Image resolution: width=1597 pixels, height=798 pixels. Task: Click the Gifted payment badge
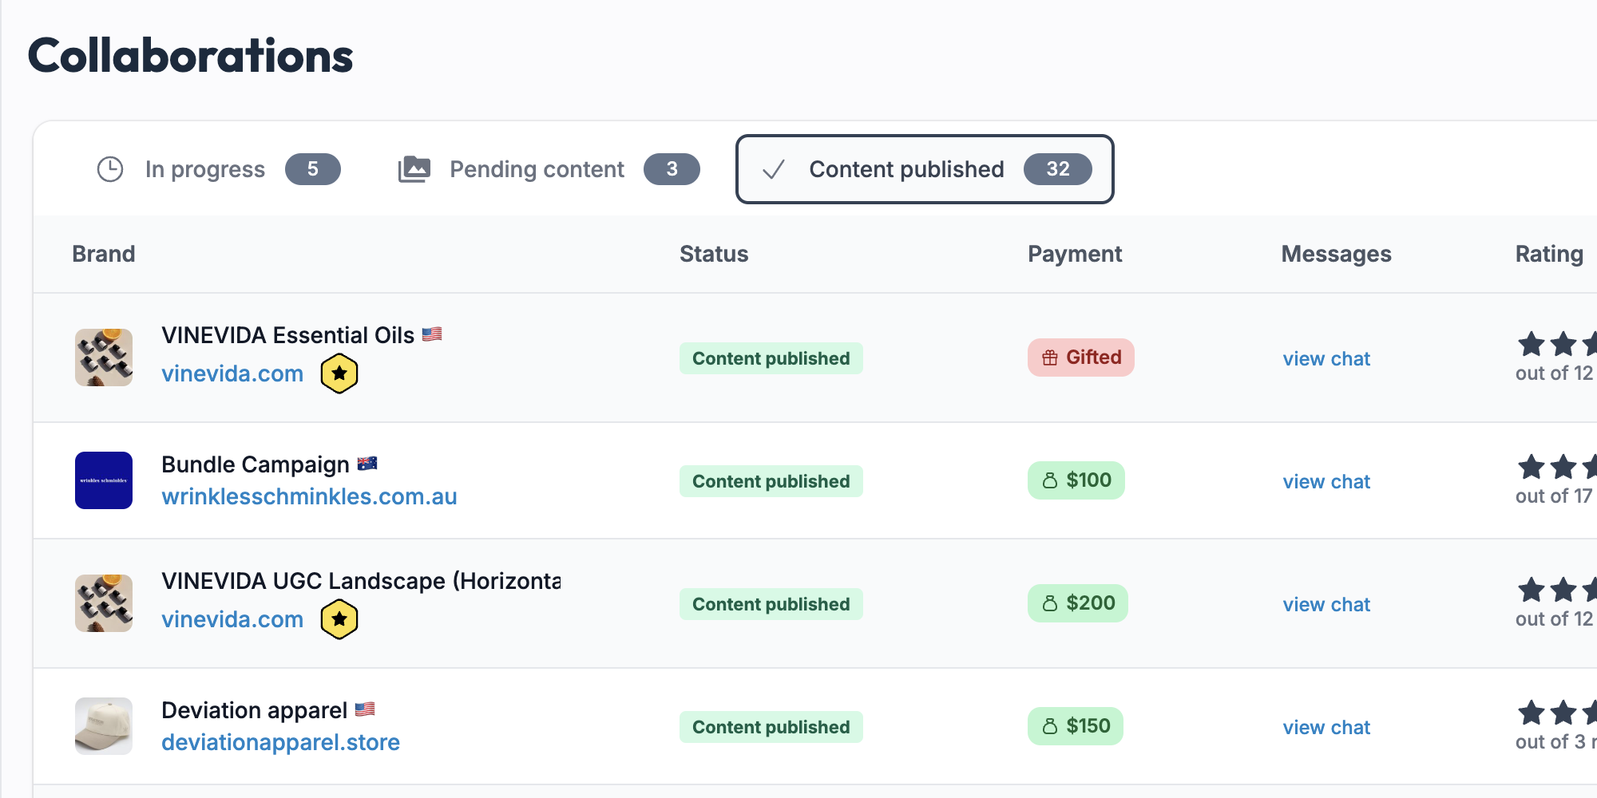[x=1080, y=358]
